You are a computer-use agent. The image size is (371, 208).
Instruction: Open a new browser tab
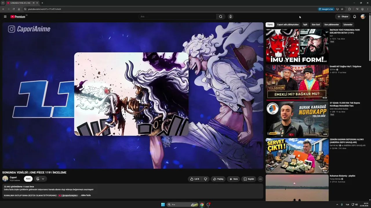pyautogui.click(x=42, y=3)
